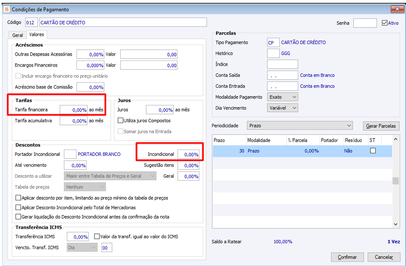This screenshot has height=266, width=406.
Task: Click the ICMS day field showing 00
Action: point(107,247)
